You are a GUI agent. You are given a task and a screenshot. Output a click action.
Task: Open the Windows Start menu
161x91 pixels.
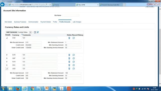tap(3, 89)
